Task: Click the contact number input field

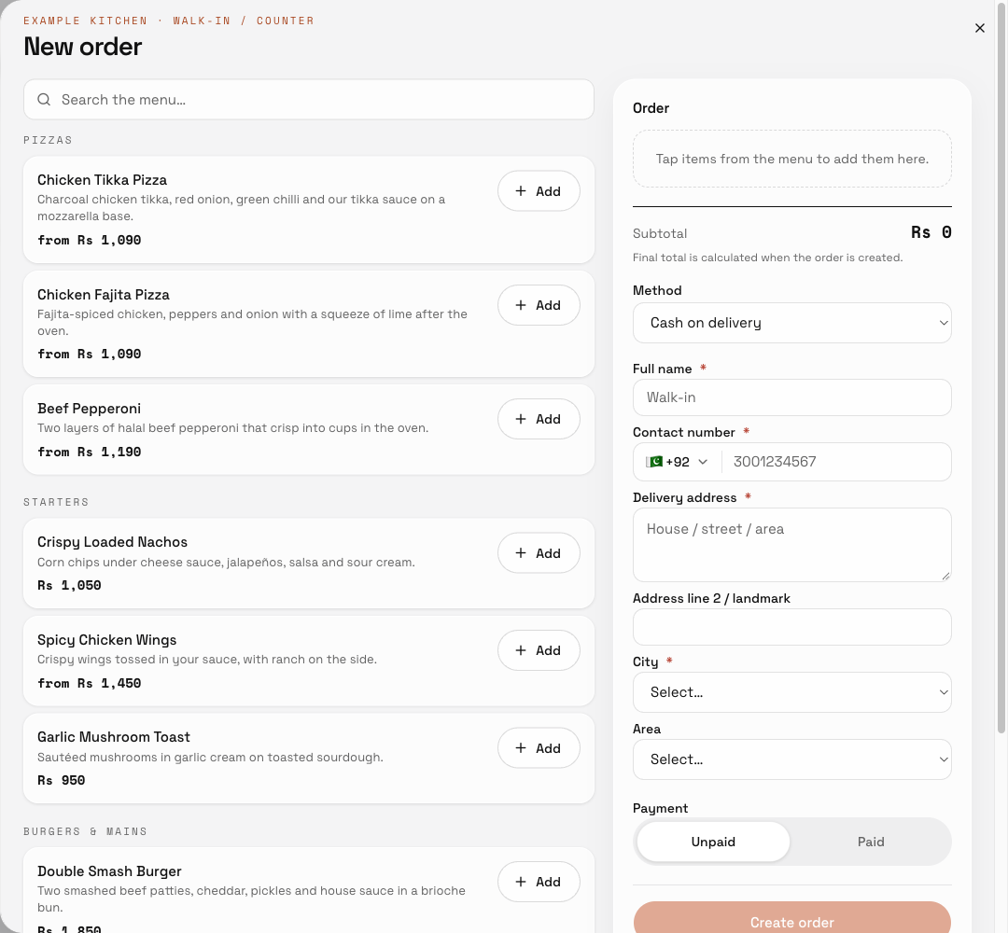Action: (x=837, y=462)
